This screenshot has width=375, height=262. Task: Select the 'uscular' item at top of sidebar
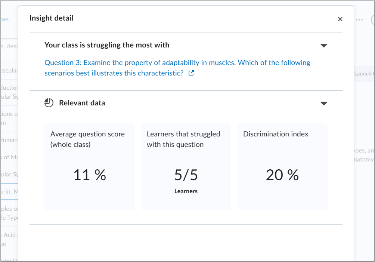(x=9, y=71)
